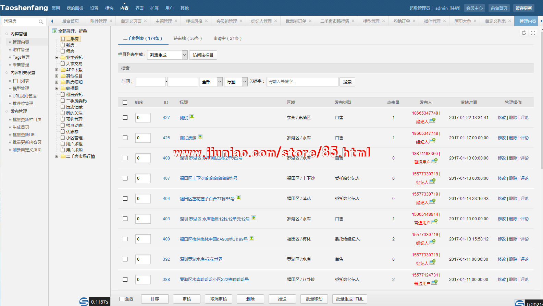
Task: Click the fullscreen expand icon
Action: [533, 33]
